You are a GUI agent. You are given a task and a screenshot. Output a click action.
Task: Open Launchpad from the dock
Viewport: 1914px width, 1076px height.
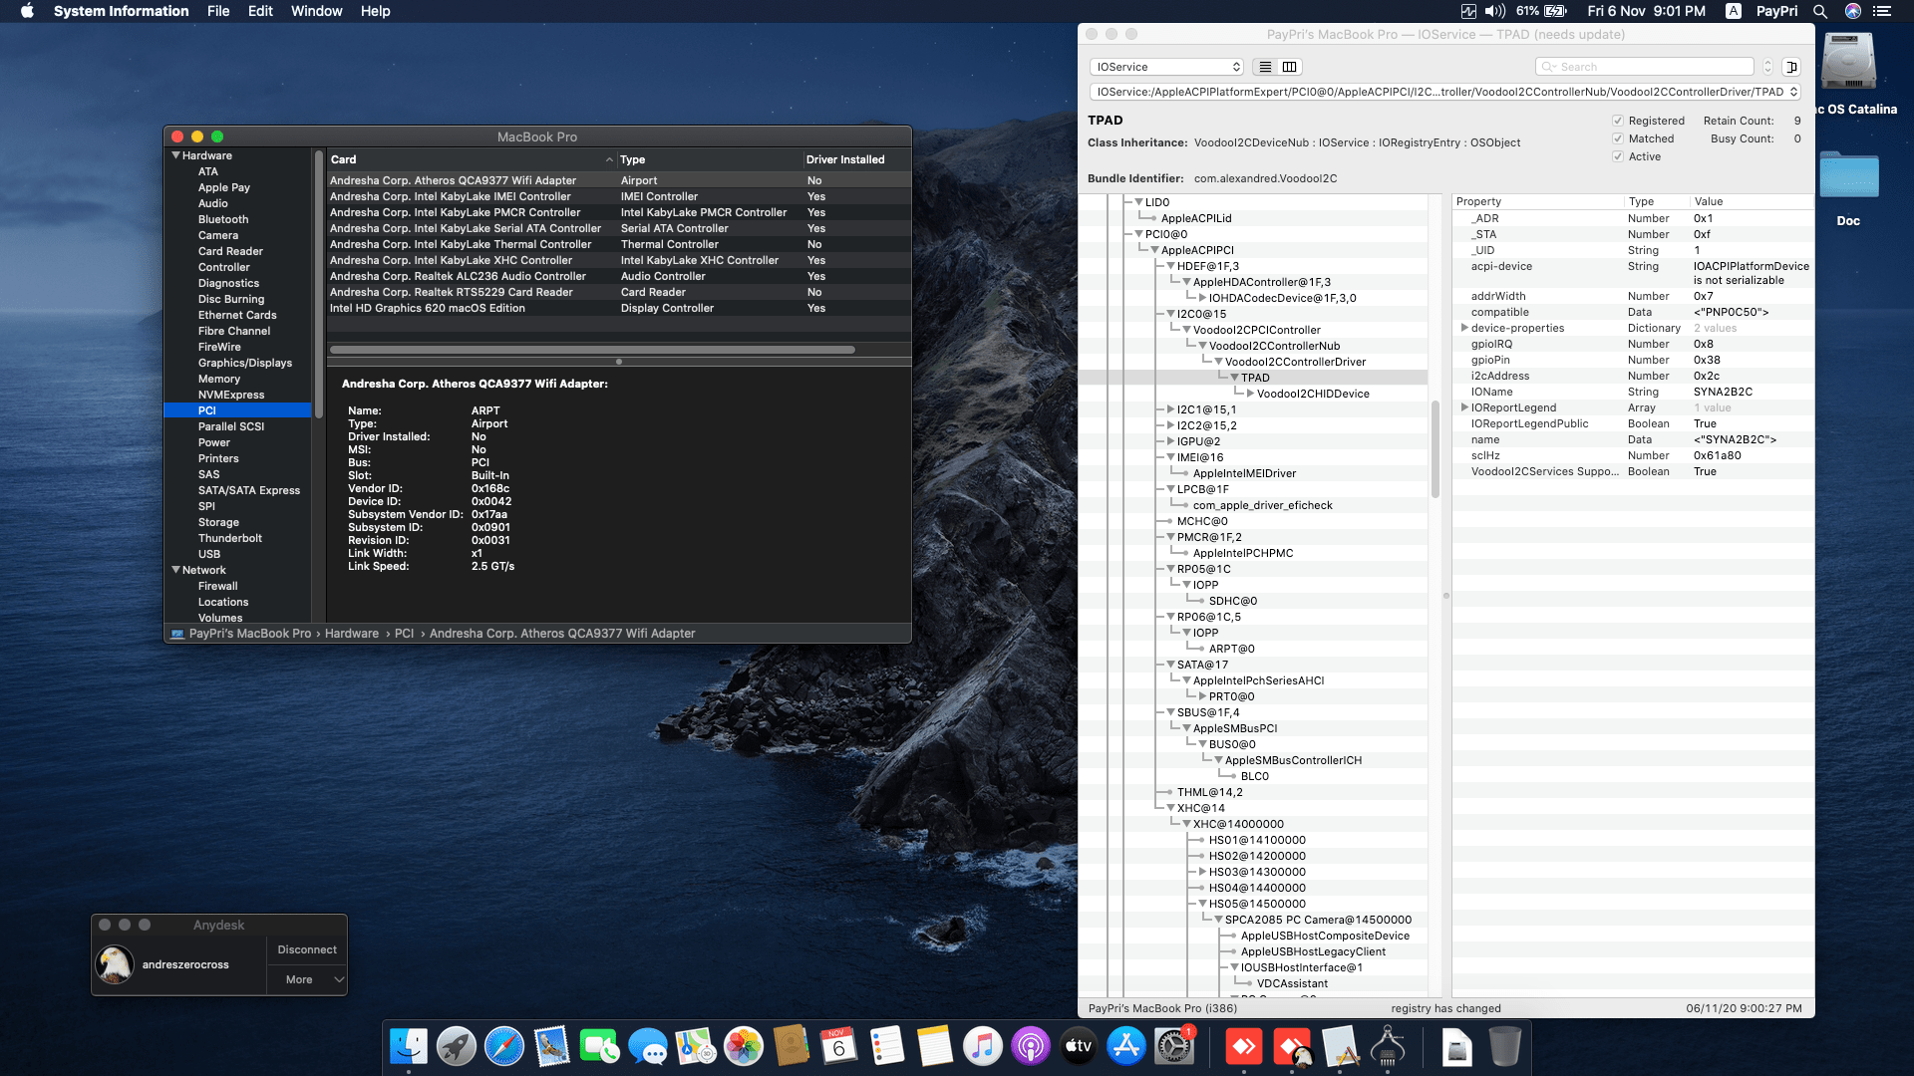456,1047
